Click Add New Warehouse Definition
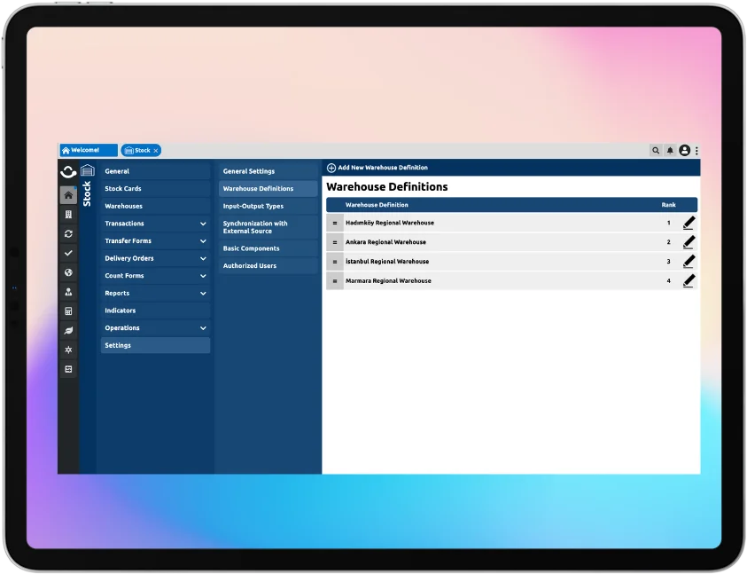The height and width of the screenshot is (574, 747). coord(377,168)
